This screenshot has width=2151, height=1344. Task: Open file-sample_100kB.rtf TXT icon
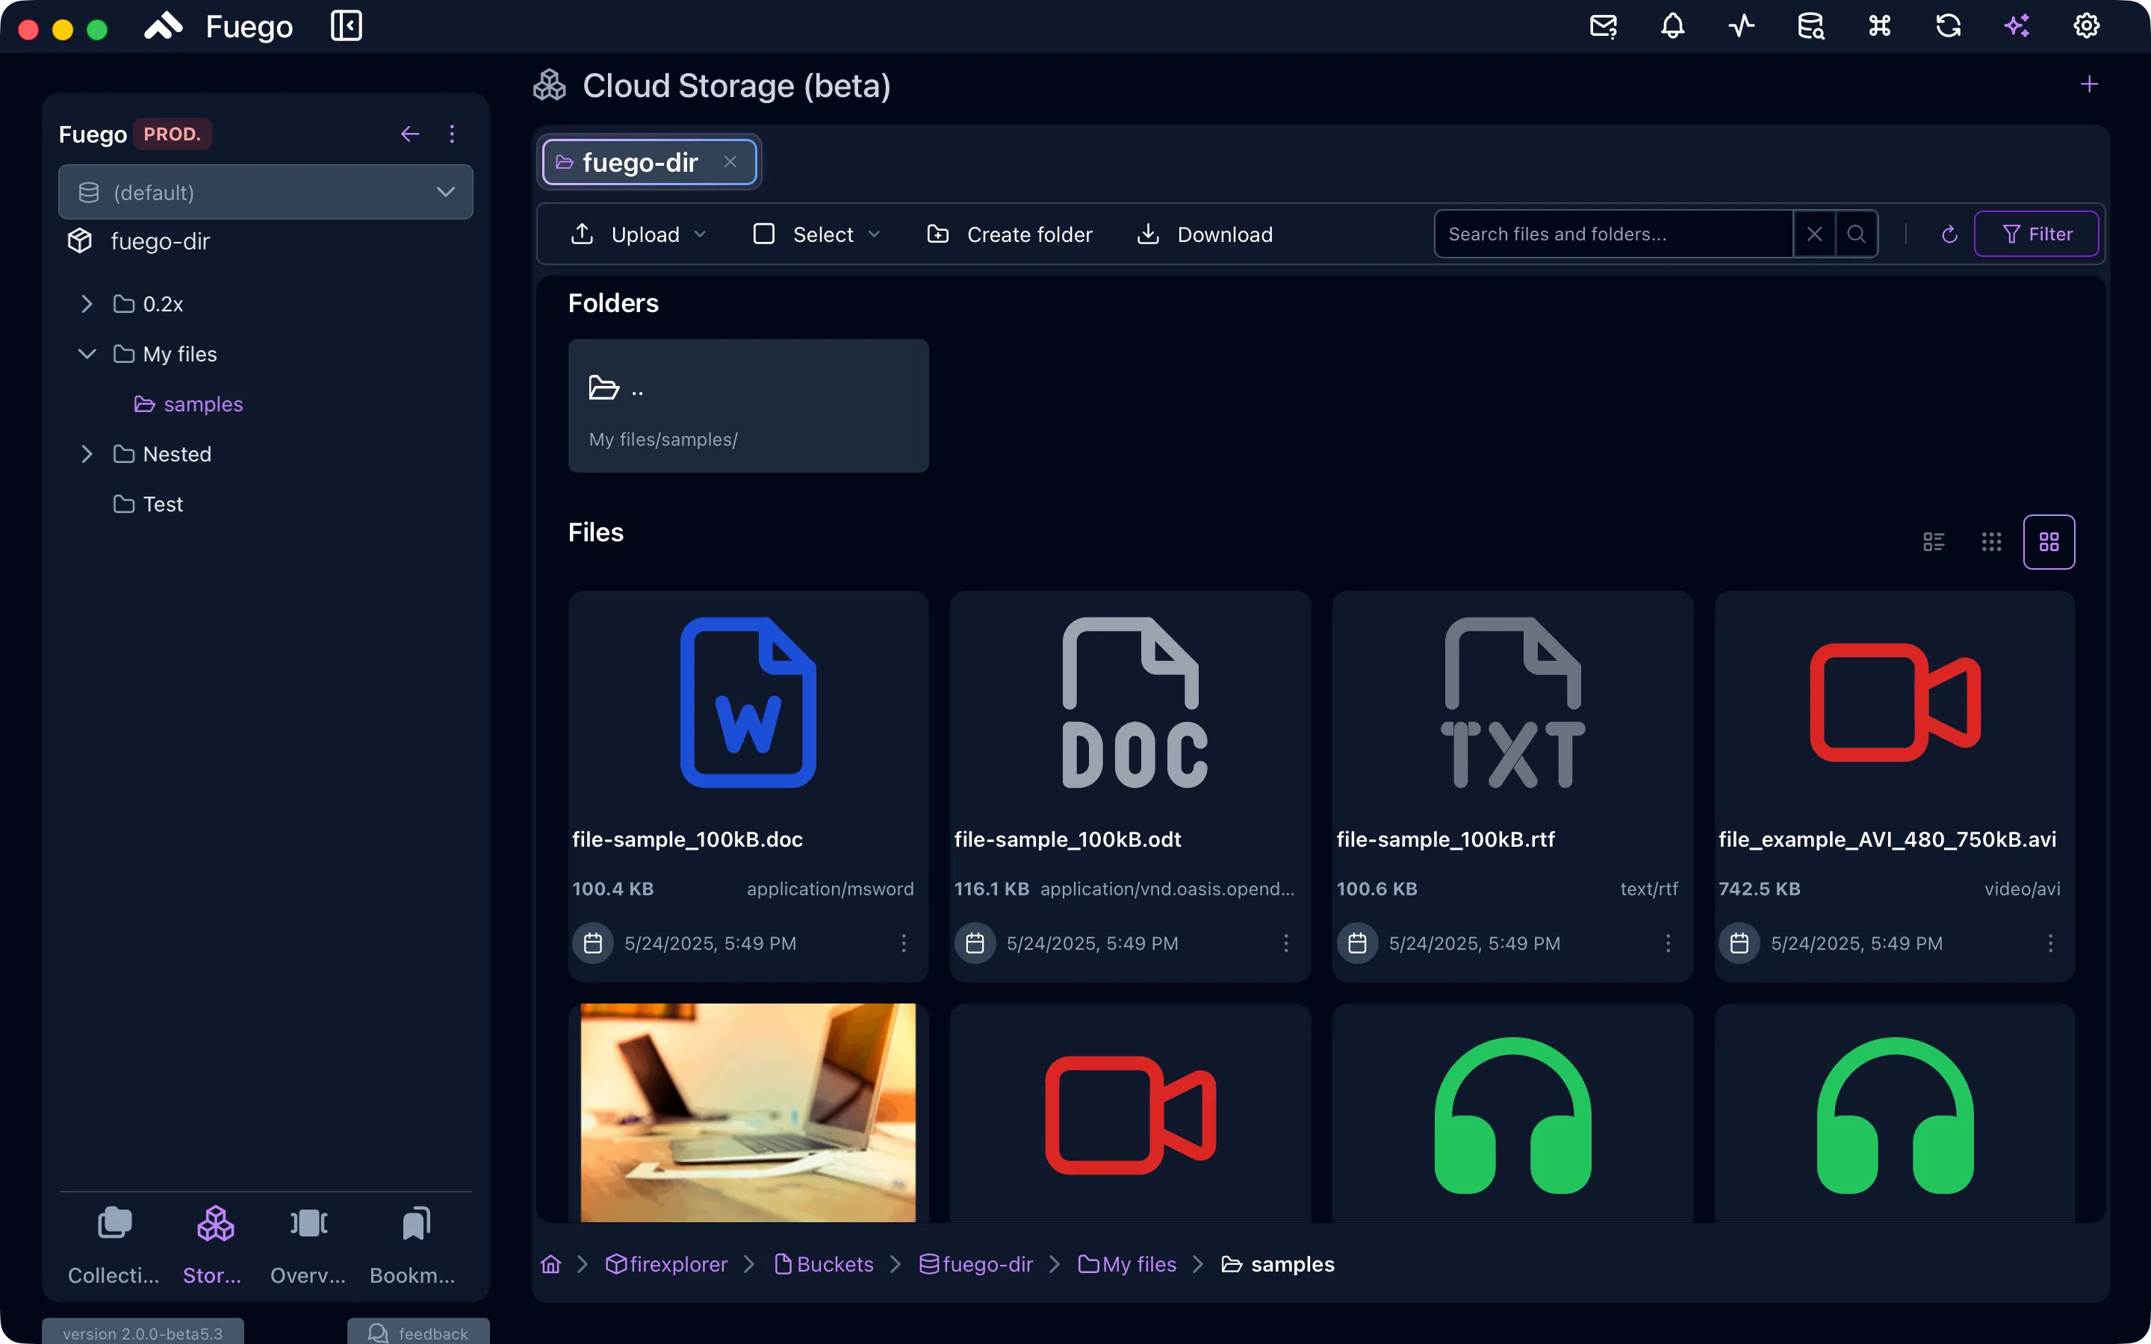[x=1513, y=702]
